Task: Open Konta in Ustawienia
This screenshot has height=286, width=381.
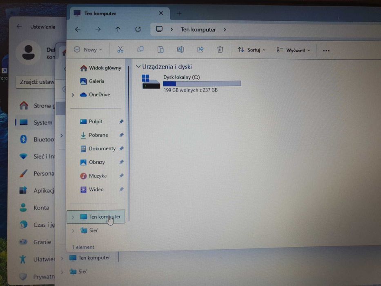Action: tap(34, 208)
